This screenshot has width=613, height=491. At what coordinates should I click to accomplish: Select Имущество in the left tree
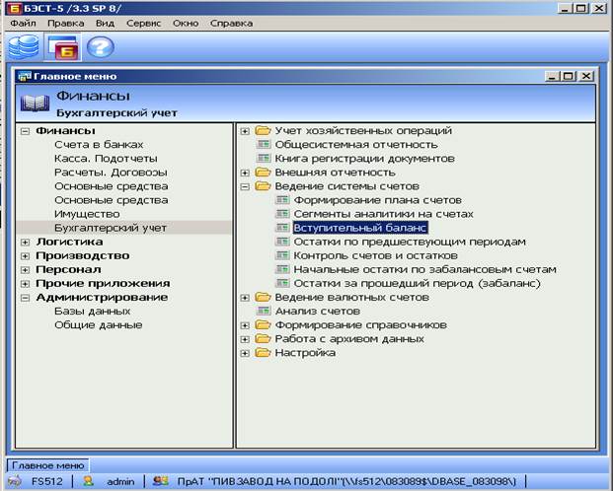pos(87,214)
